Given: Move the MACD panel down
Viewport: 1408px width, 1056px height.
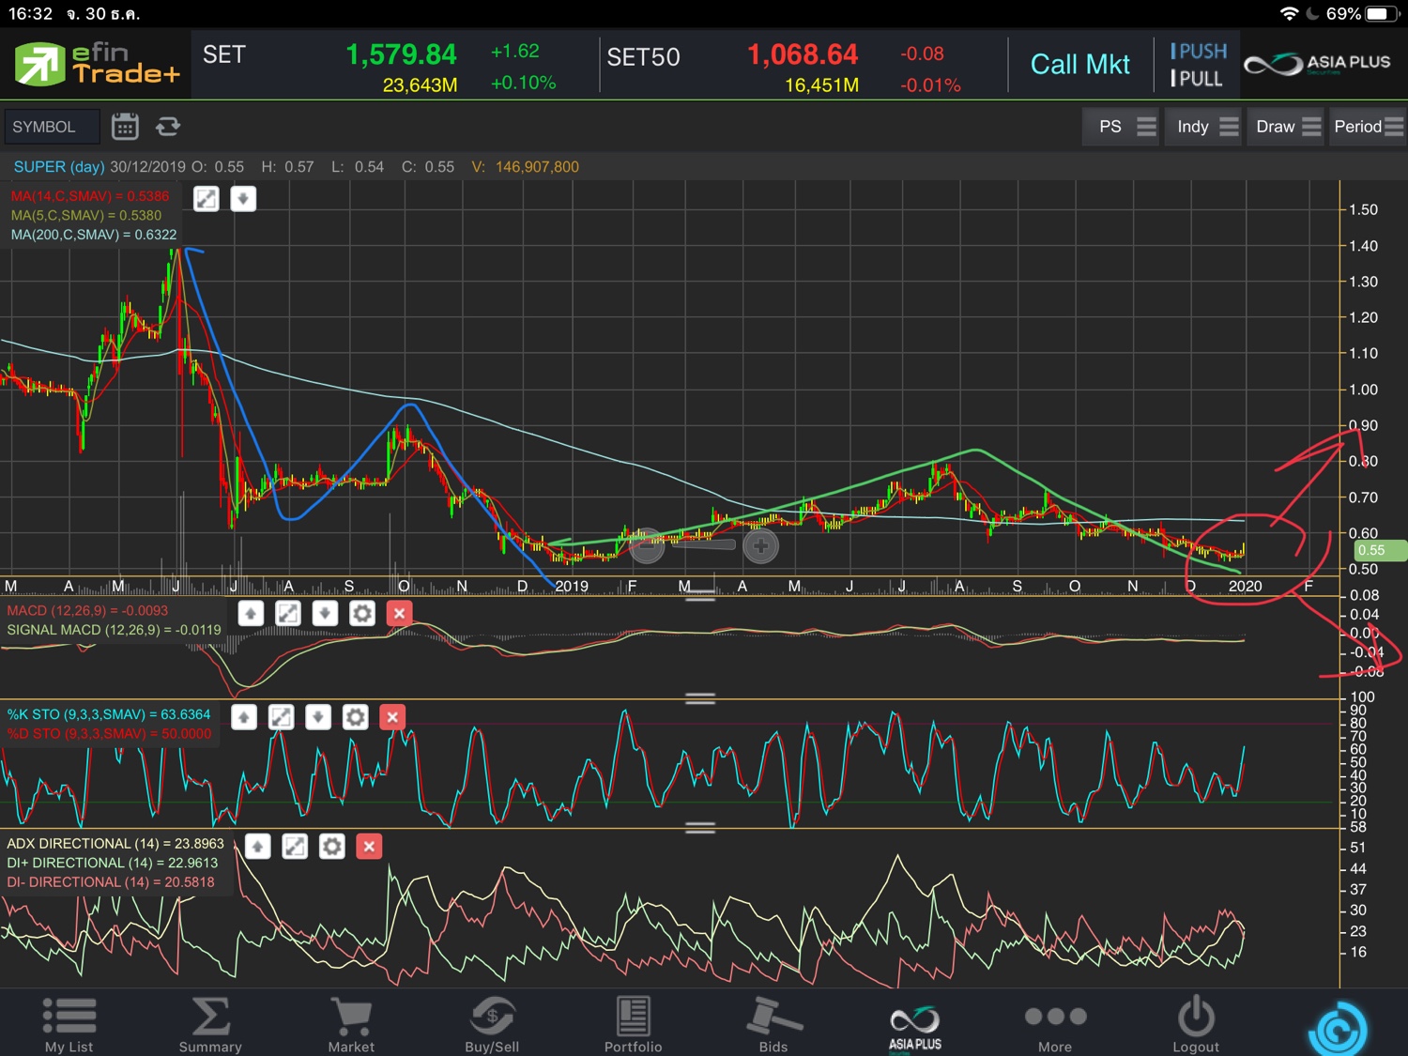Looking at the screenshot, I should [325, 614].
